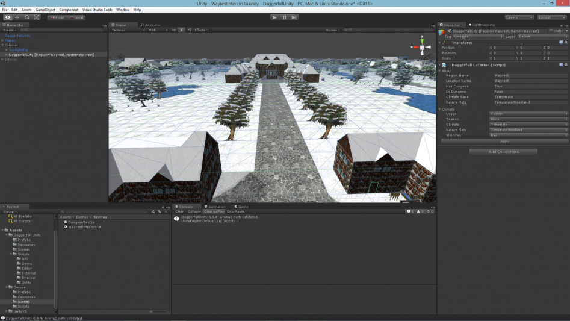Open Transform component gear settings
This screenshot has width=570, height=321.
[x=566, y=43]
